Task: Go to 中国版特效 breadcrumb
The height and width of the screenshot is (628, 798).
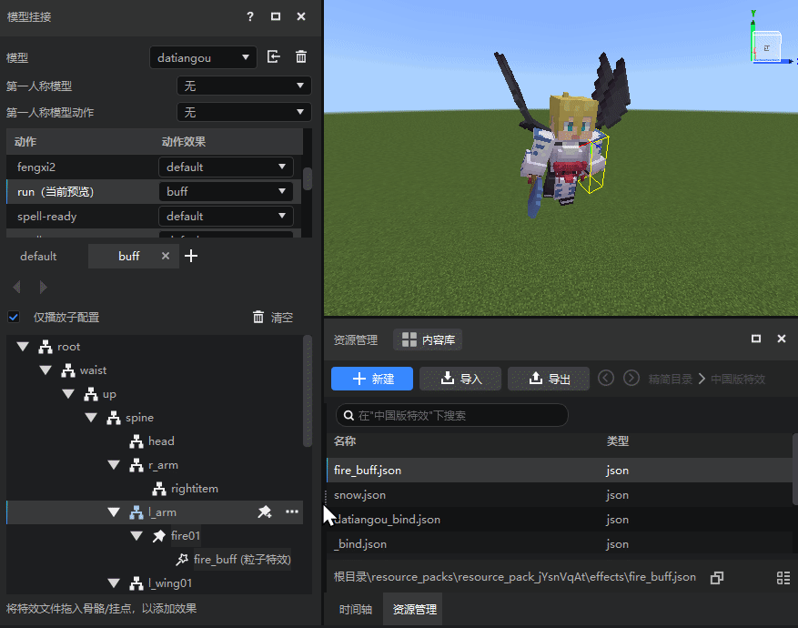Action: 738,380
